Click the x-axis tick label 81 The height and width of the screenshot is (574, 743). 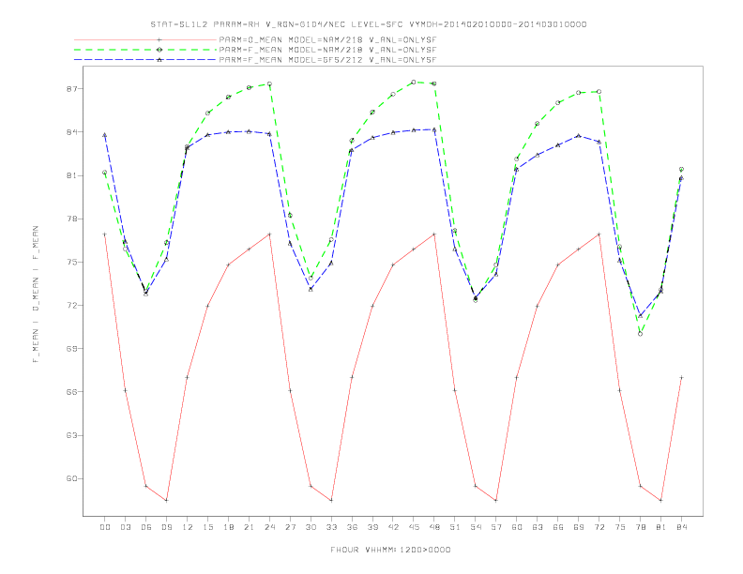(661, 527)
